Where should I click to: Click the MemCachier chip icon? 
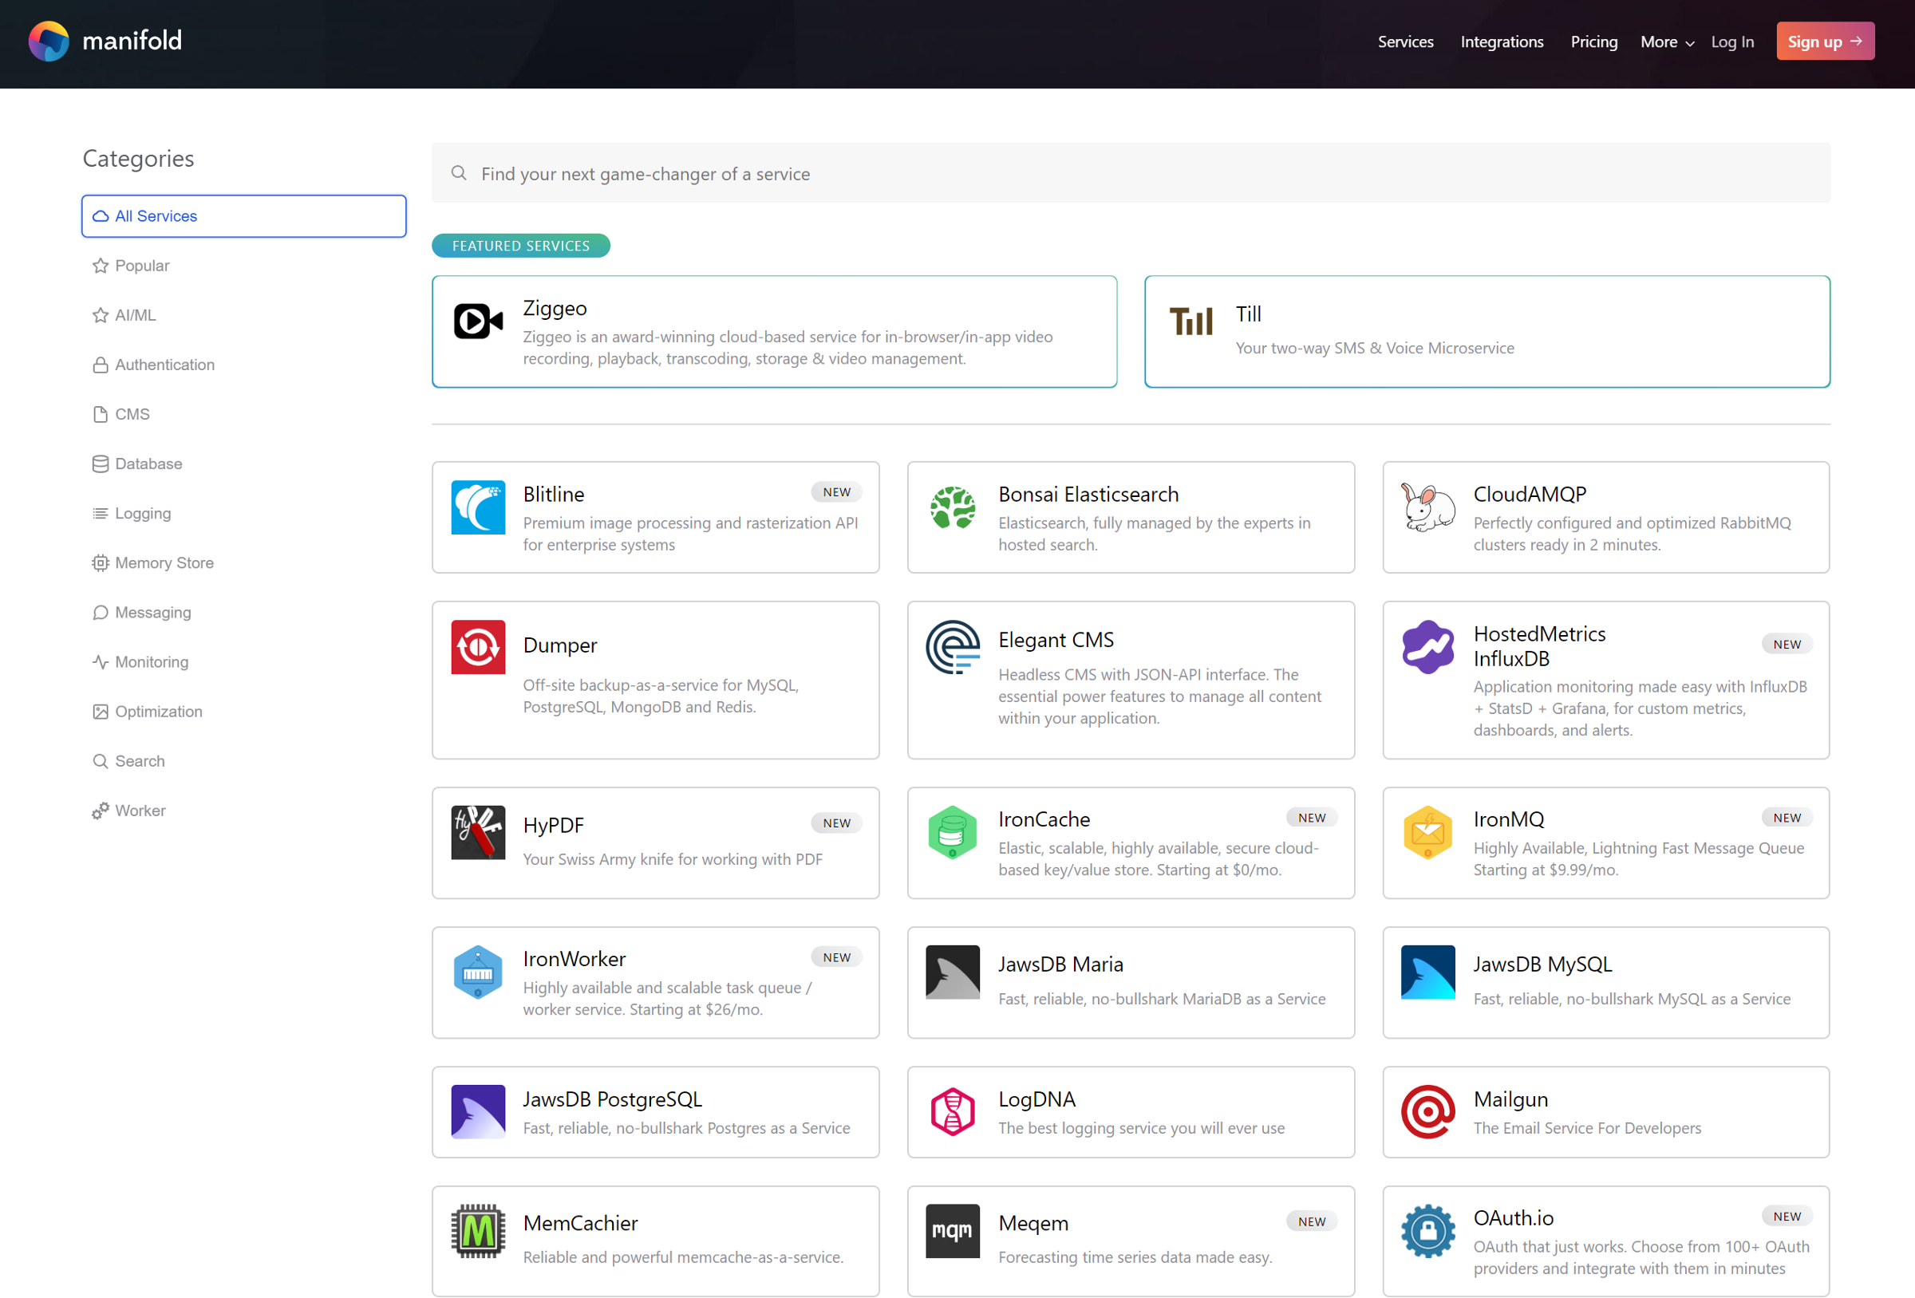478,1230
